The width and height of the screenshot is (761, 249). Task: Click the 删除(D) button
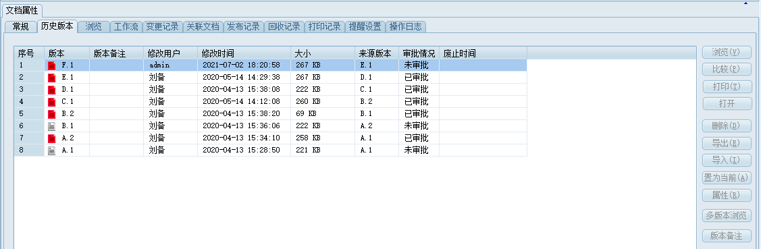727,126
